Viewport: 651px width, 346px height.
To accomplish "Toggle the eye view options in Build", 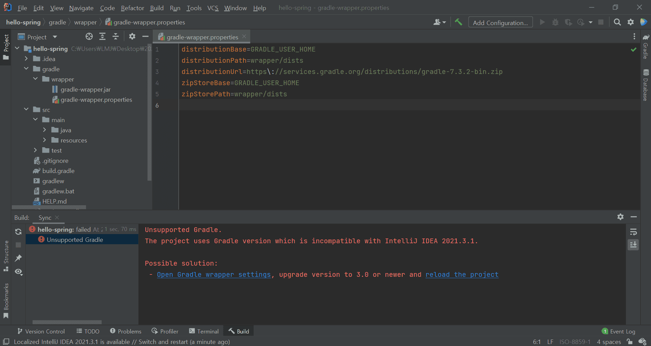I will 18,272.
